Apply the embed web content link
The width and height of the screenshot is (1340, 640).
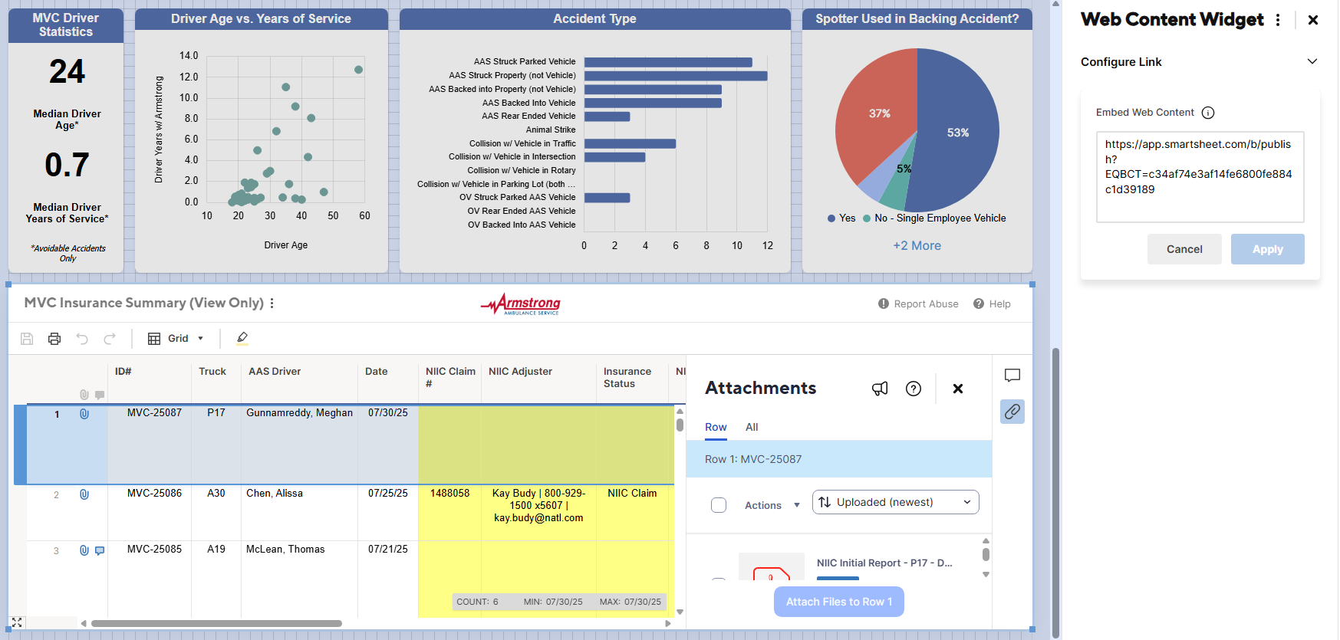[1267, 249]
